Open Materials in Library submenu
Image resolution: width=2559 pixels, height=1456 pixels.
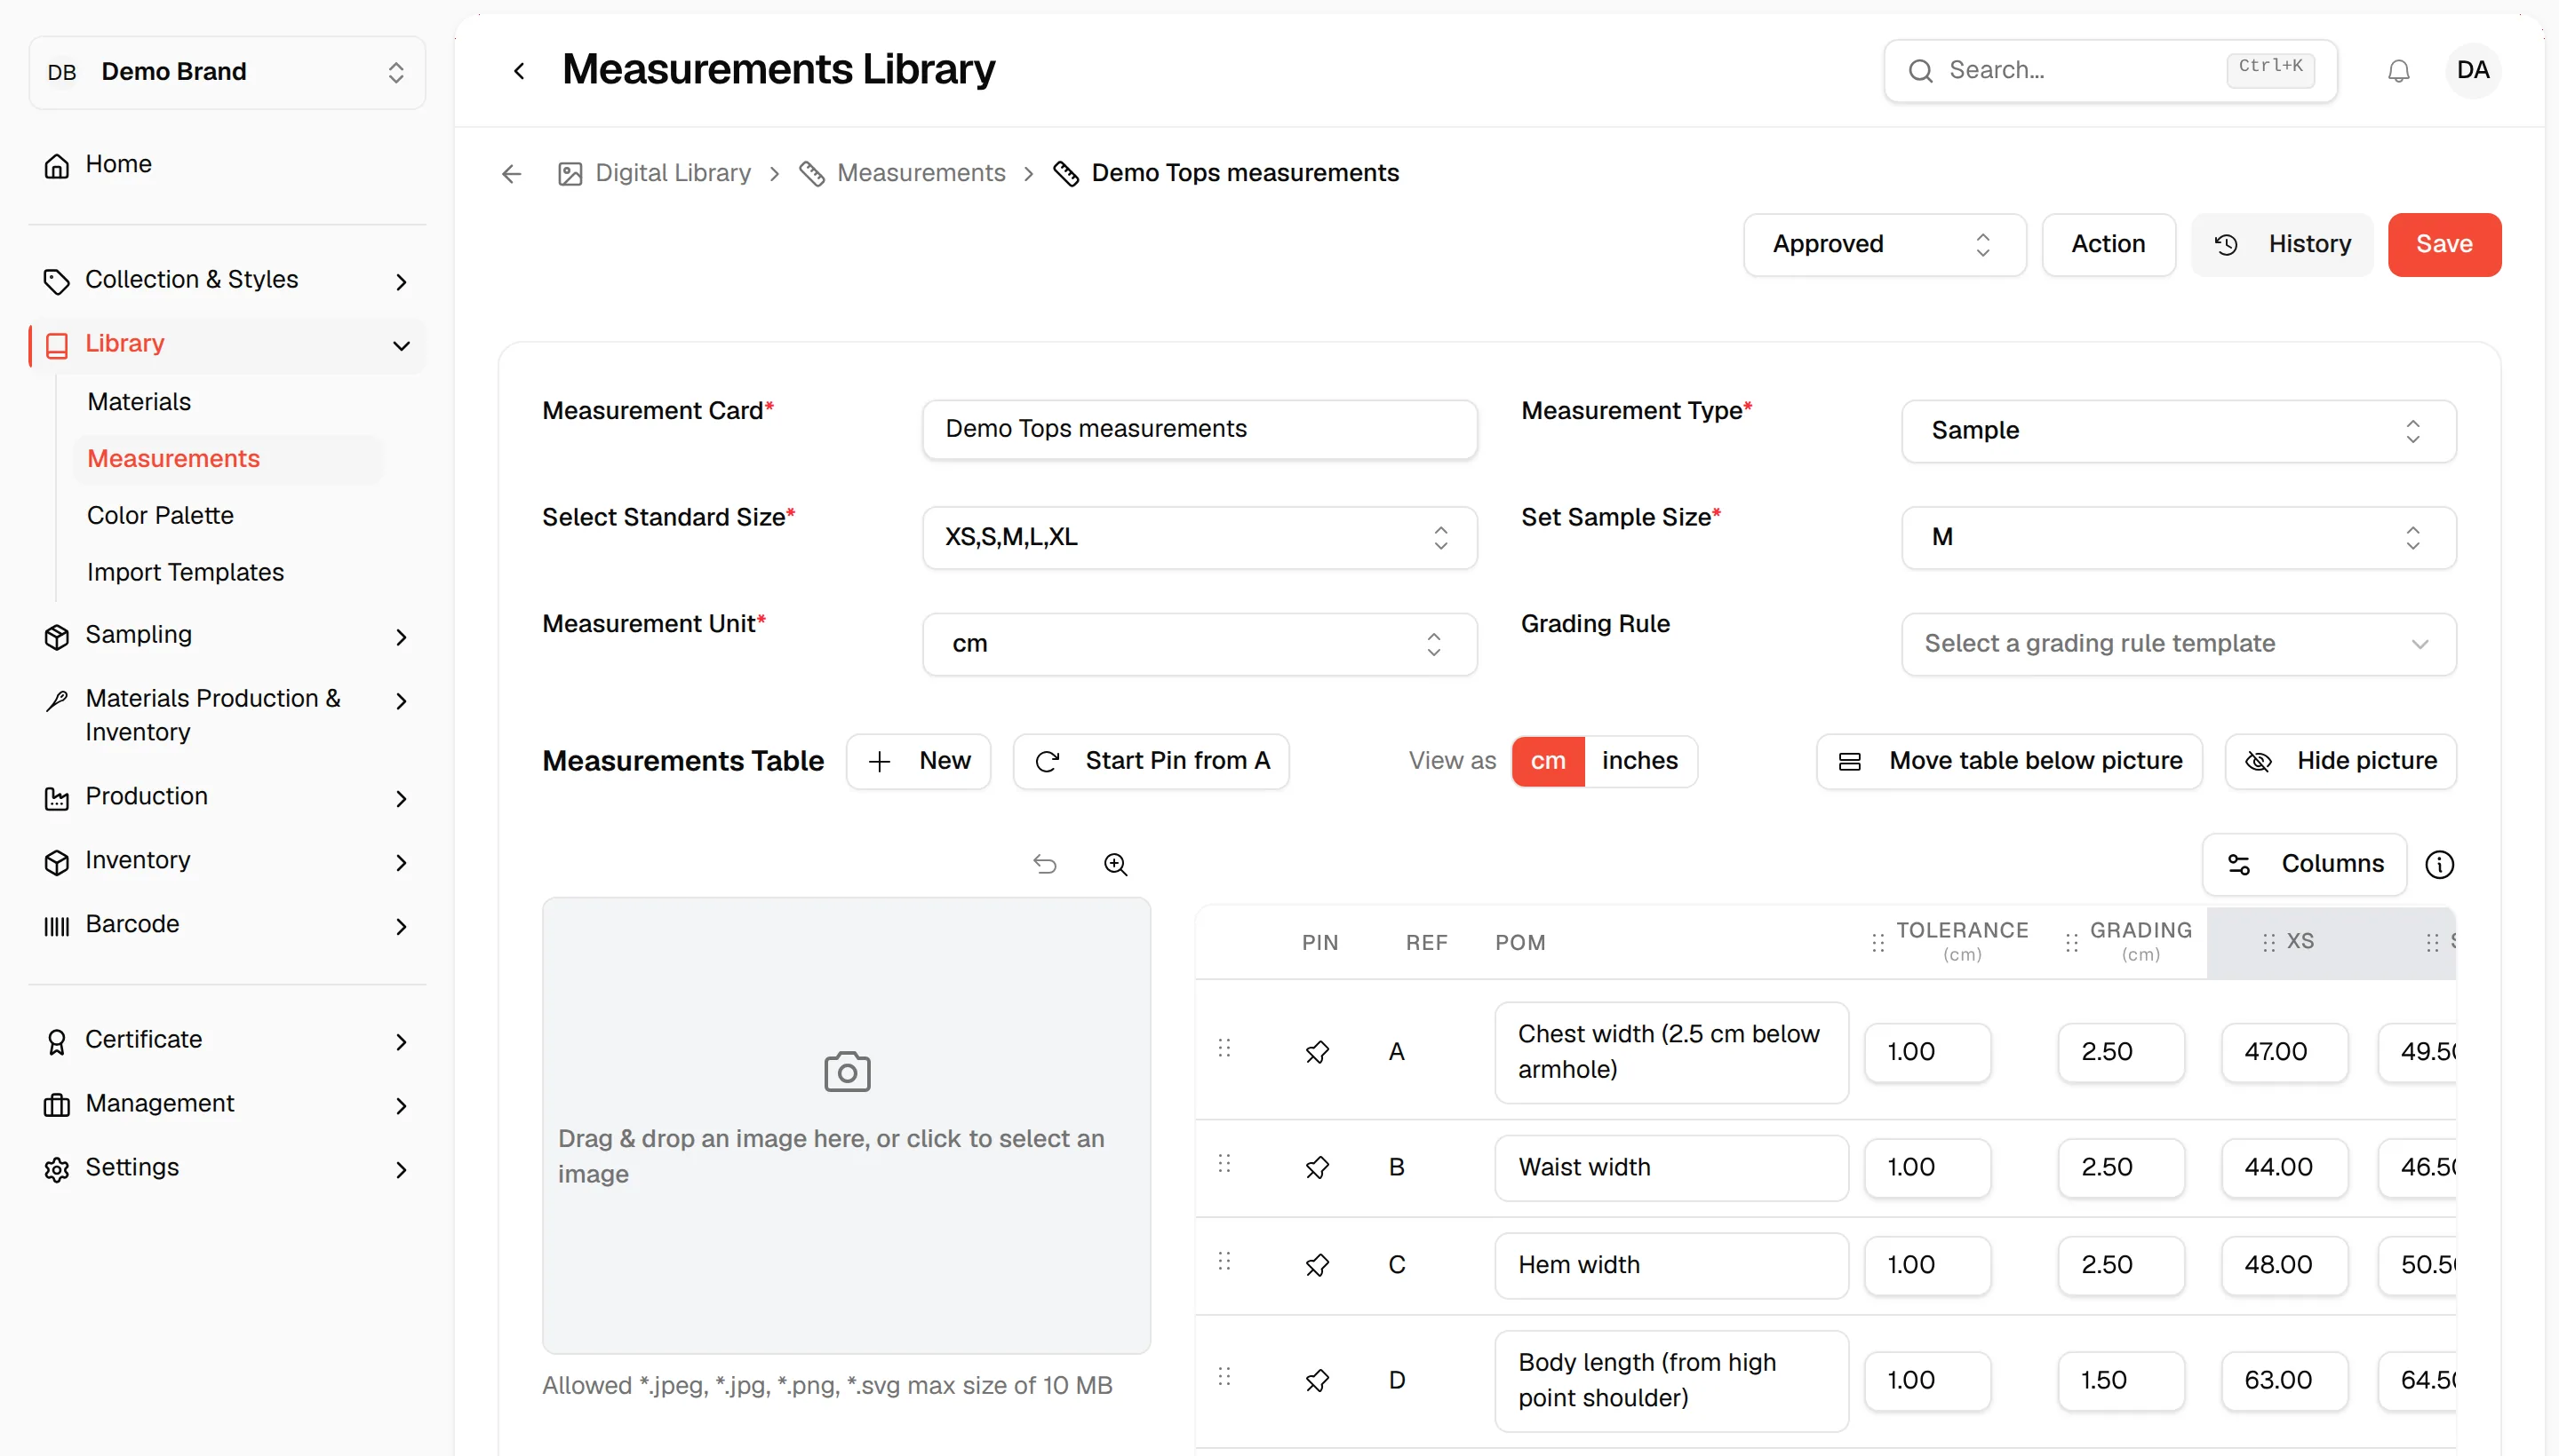pos(140,402)
